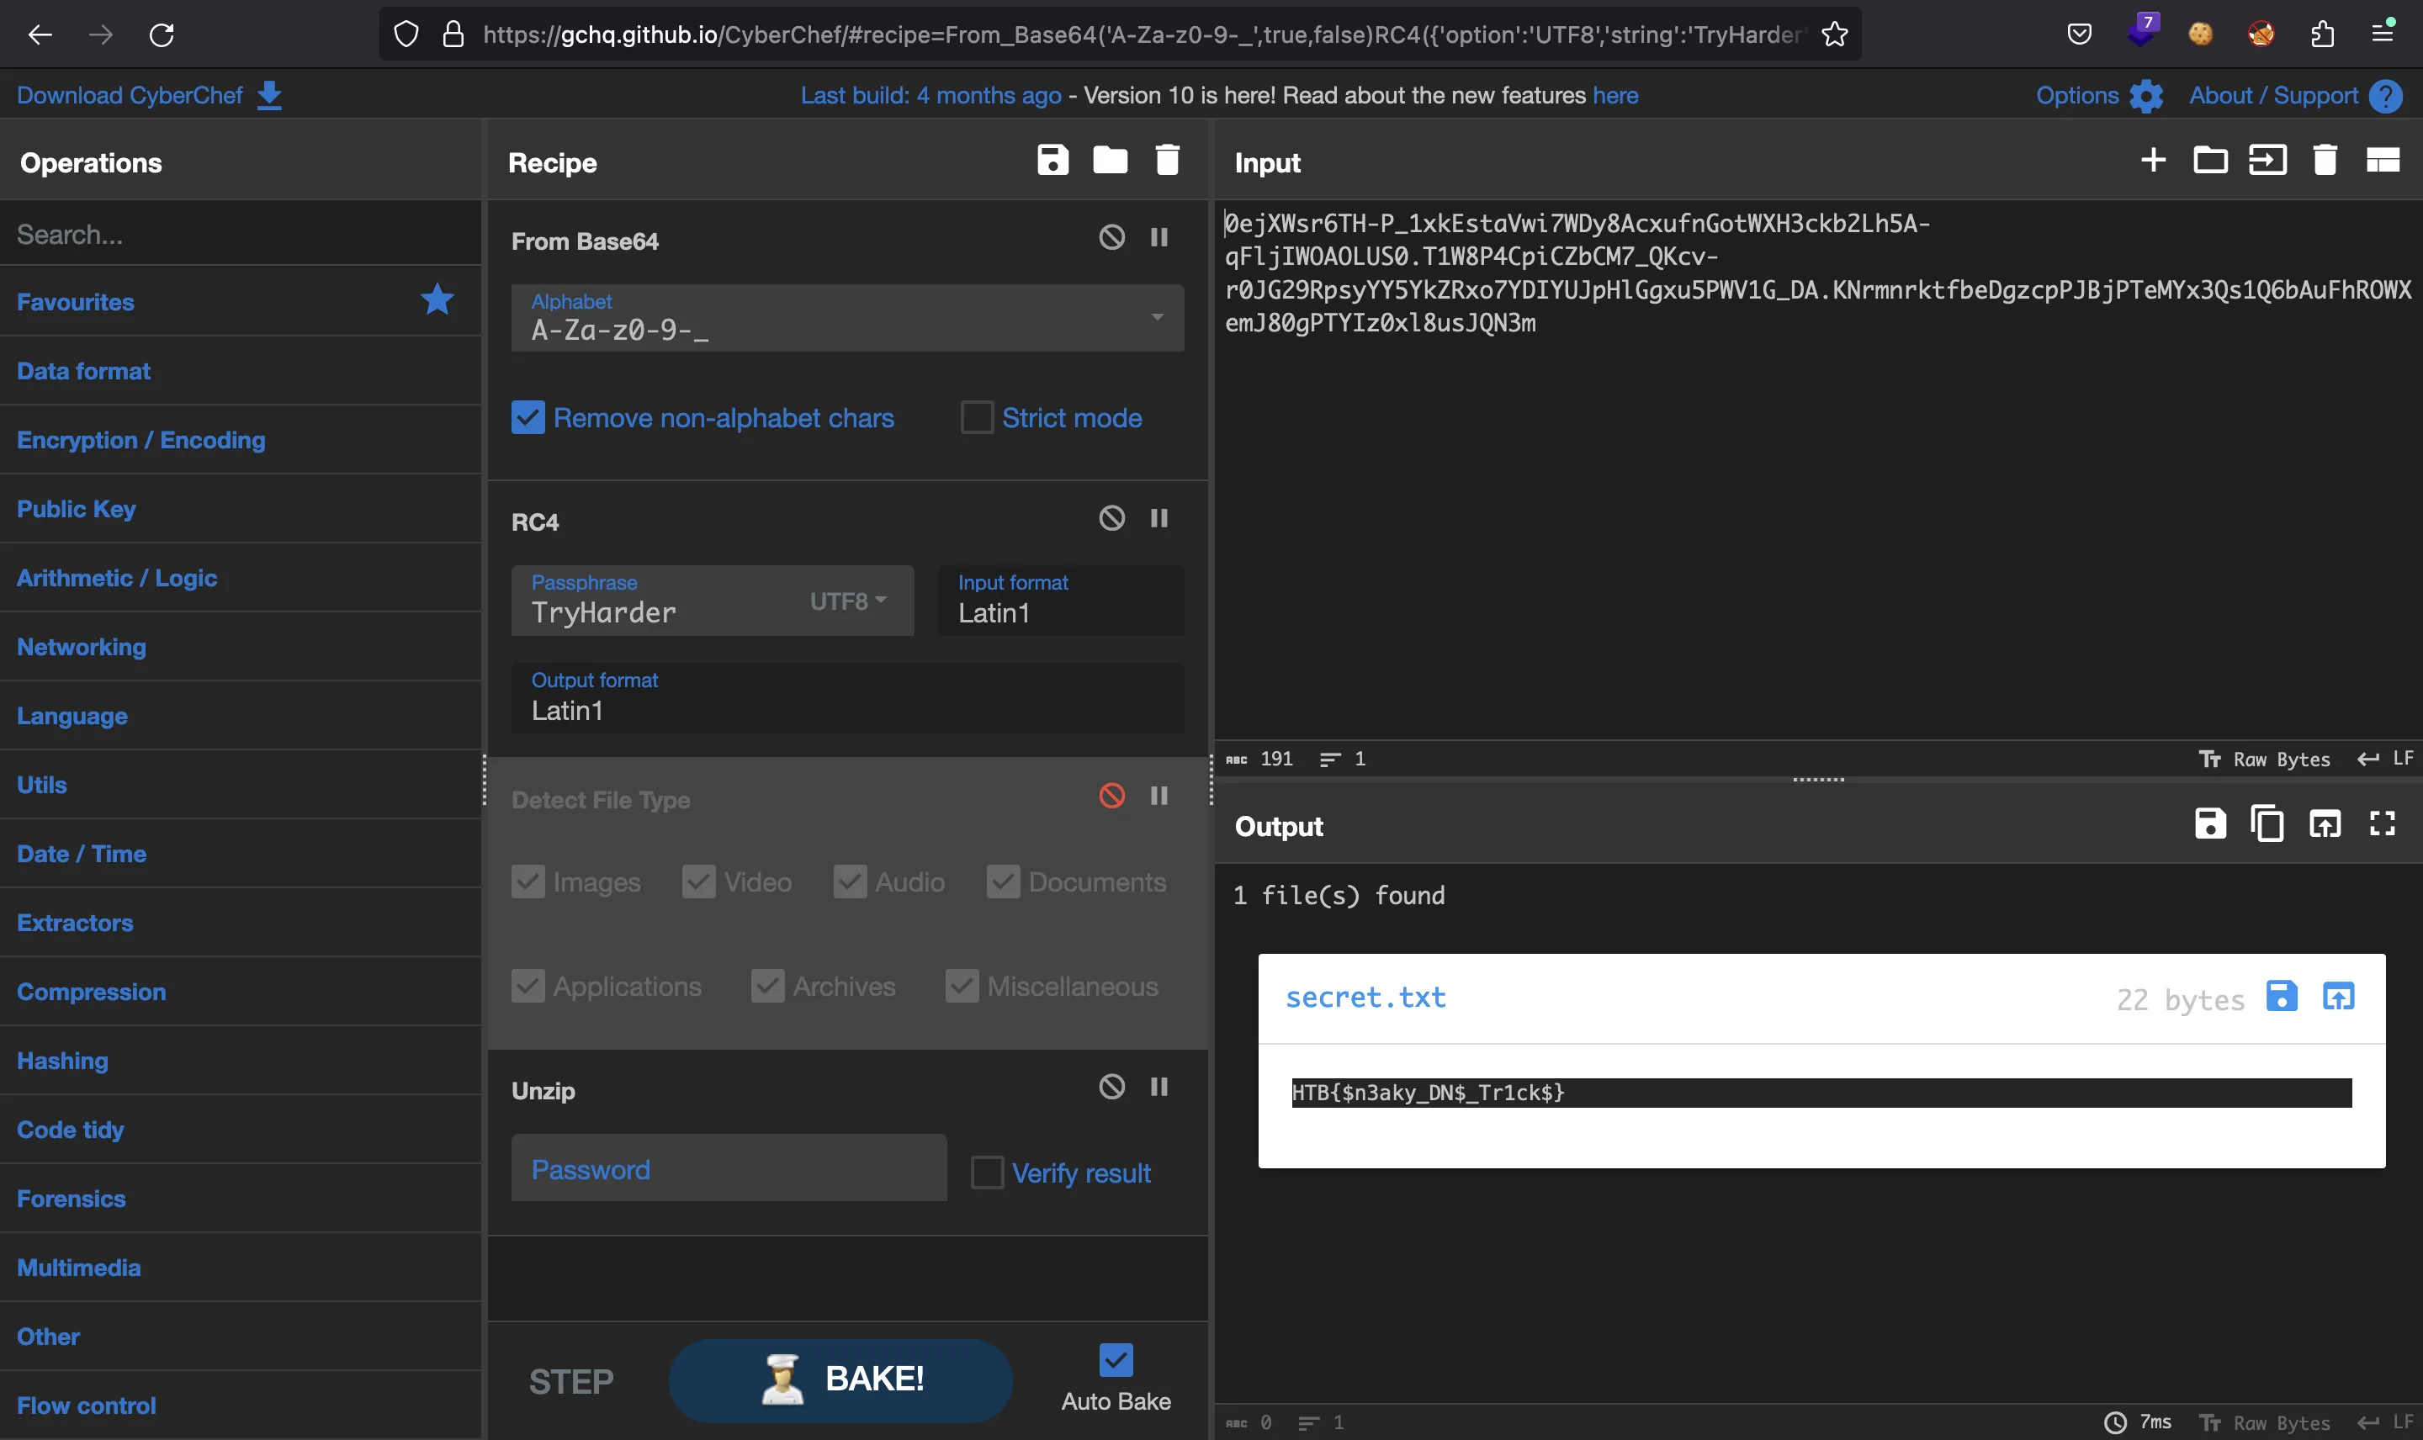
Task: Enable Strict mode checkbox
Action: pos(976,418)
